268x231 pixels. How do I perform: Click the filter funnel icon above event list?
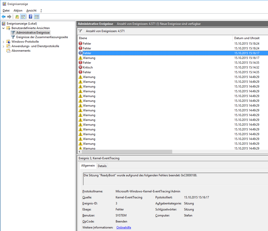pos(80,31)
